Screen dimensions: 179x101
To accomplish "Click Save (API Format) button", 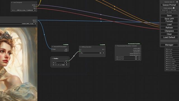I will pyautogui.click(x=169, y=20).
